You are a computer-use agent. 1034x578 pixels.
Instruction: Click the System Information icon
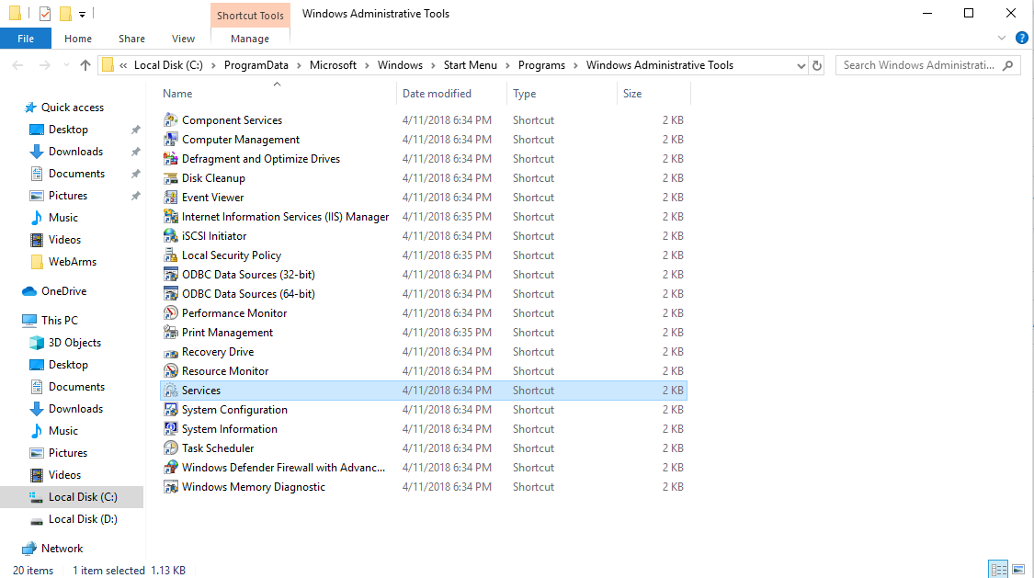[171, 429]
